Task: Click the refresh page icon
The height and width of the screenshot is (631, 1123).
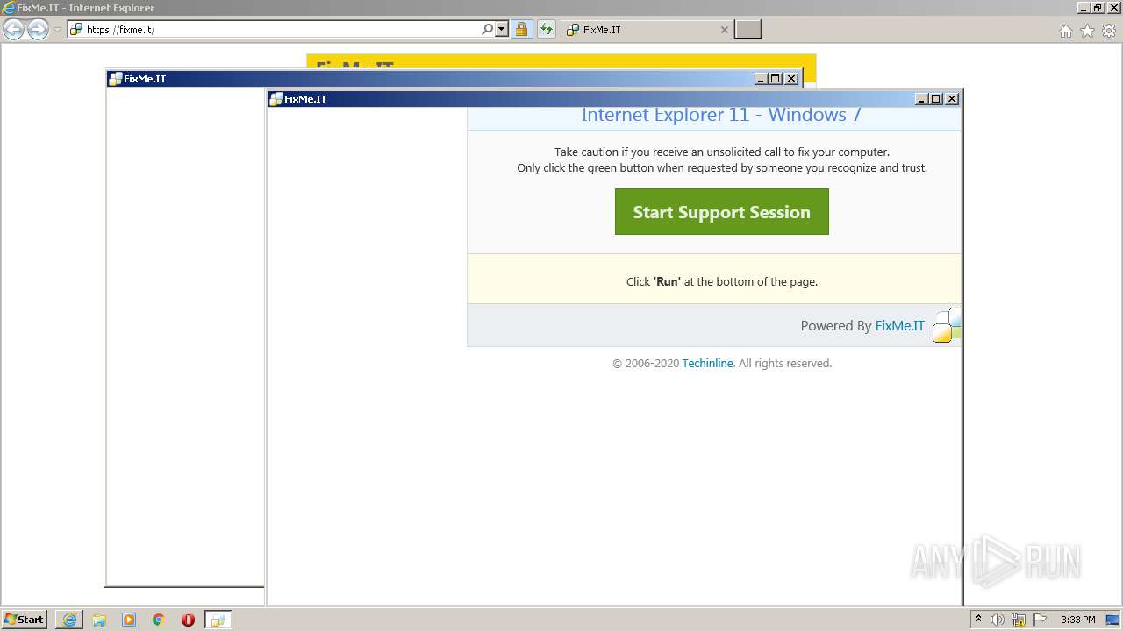Action: click(x=547, y=30)
